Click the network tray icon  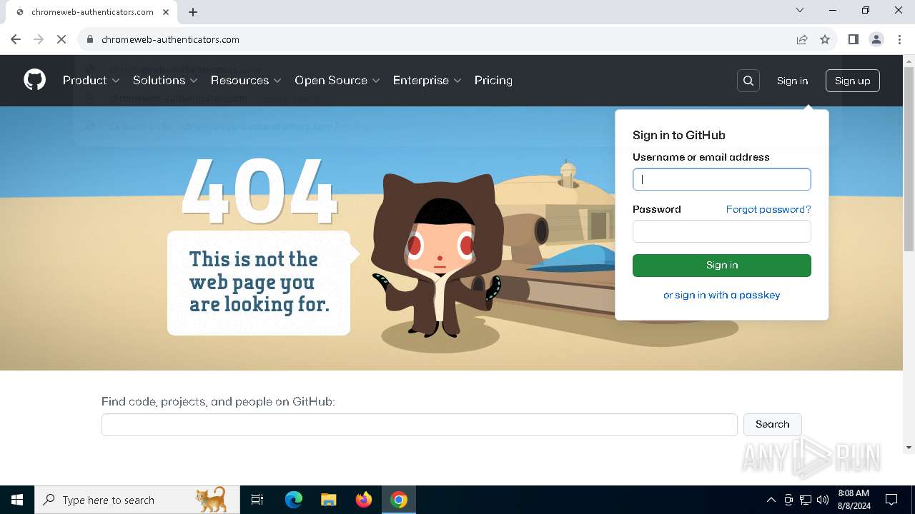pyautogui.click(x=806, y=500)
